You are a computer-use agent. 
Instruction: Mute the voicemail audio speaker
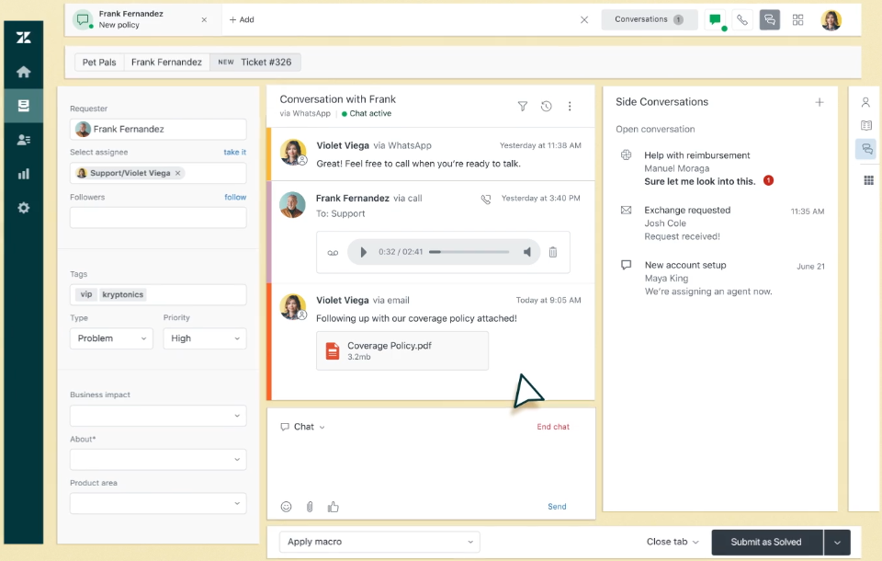pyautogui.click(x=527, y=252)
